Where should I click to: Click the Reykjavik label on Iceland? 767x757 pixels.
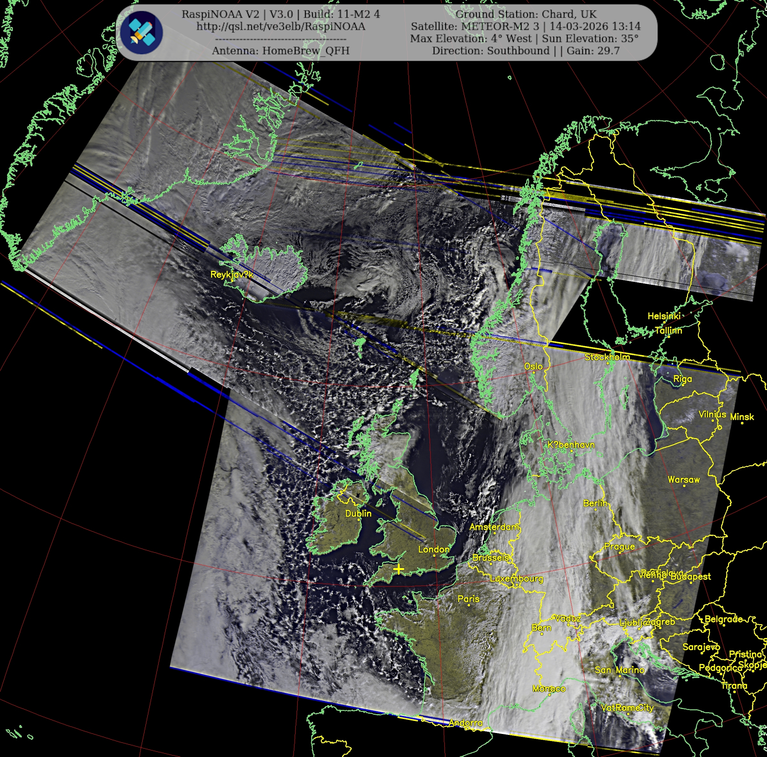231,275
